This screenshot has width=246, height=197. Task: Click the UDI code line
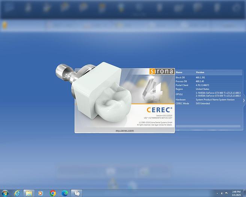158,118
